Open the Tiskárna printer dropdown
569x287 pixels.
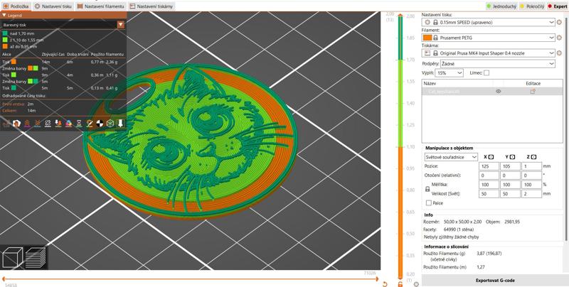[x=489, y=53]
